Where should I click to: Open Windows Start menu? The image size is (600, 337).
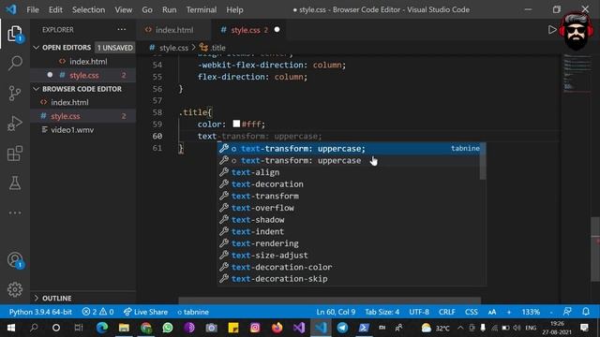pos(11,328)
